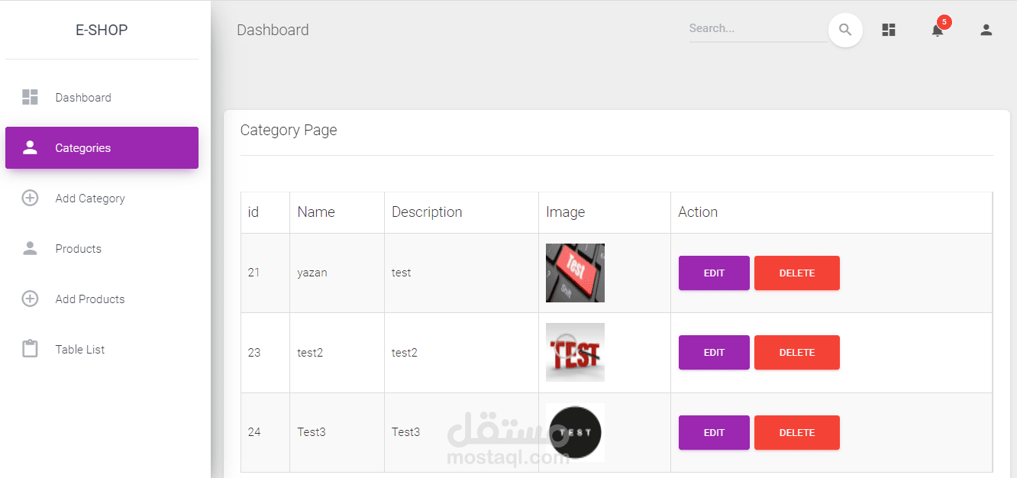Focus the Search input field

click(x=757, y=29)
